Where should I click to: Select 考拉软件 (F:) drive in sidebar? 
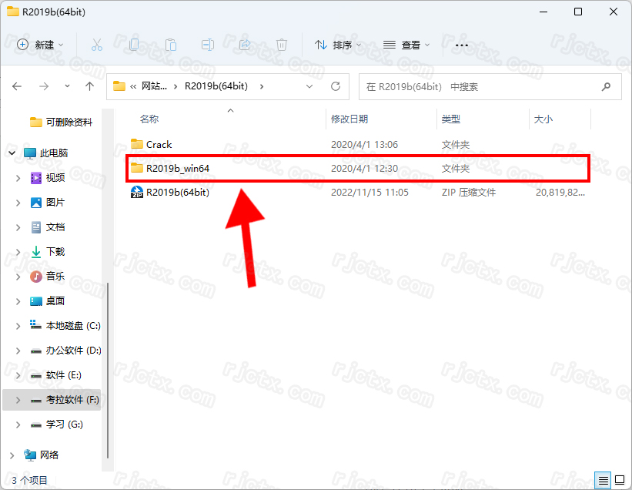(72, 400)
